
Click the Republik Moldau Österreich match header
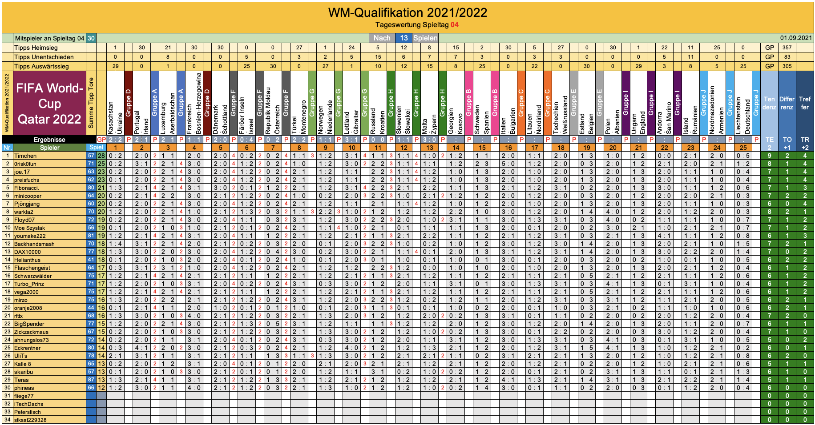coord(273,103)
